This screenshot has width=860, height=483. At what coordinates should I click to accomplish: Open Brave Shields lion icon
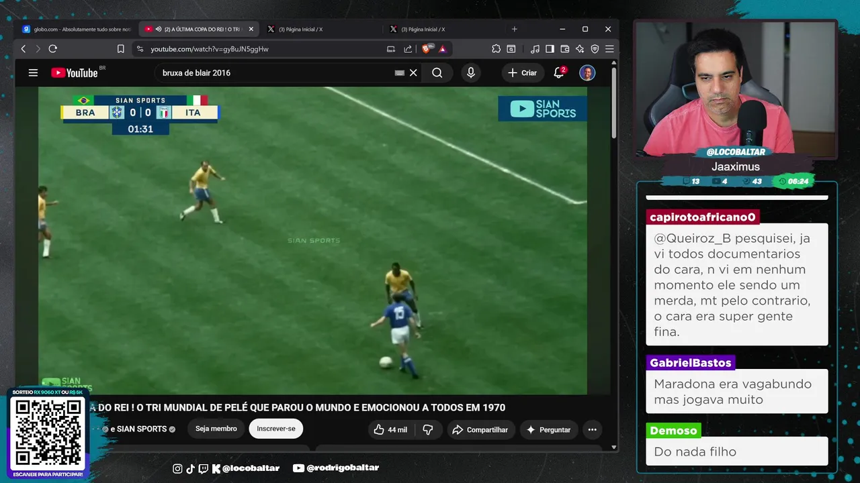point(426,49)
